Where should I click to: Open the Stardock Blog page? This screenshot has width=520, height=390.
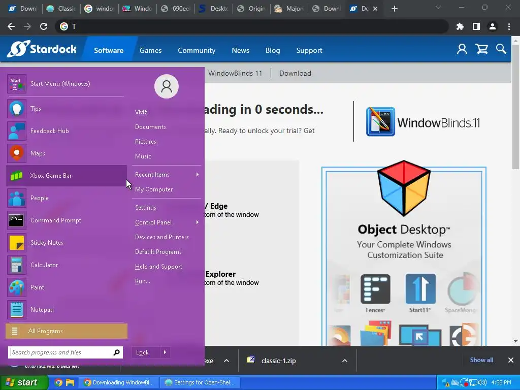273,50
